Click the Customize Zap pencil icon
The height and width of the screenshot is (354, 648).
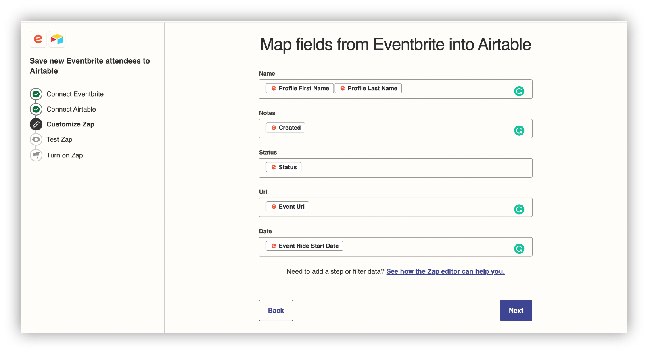pos(36,124)
